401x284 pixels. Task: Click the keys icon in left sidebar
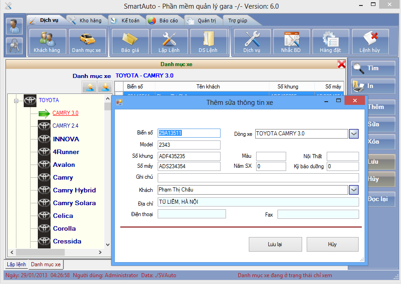pos(14,46)
